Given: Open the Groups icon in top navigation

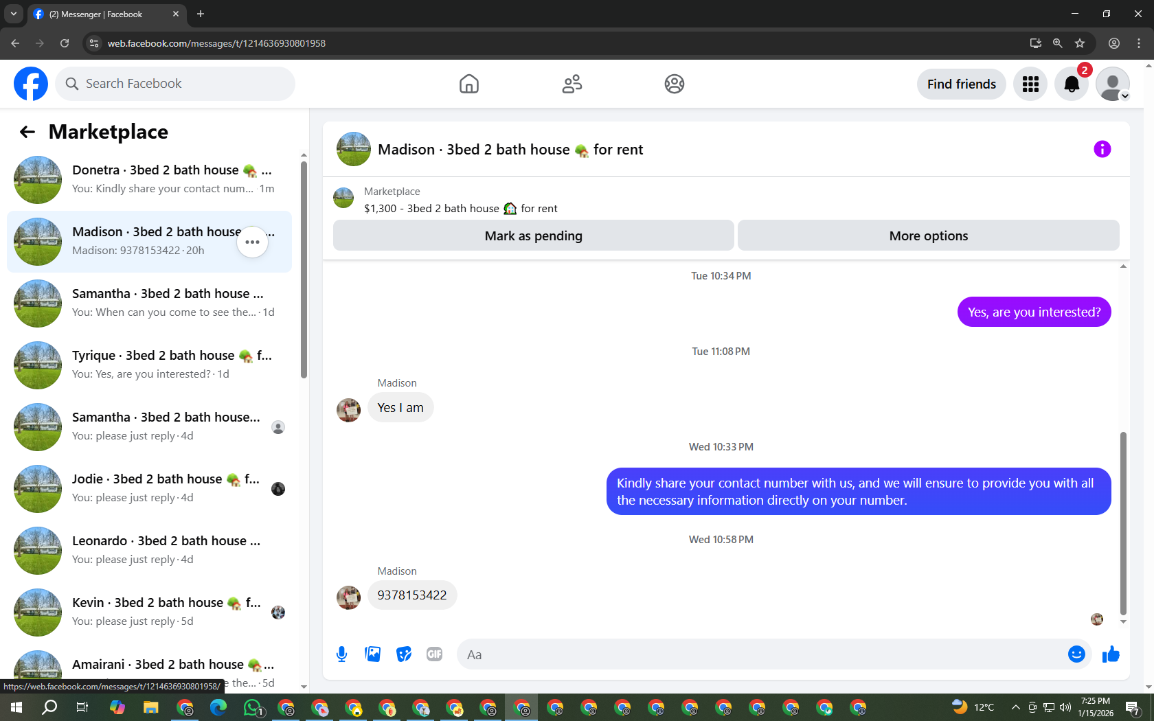Looking at the screenshot, I should click(675, 84).
